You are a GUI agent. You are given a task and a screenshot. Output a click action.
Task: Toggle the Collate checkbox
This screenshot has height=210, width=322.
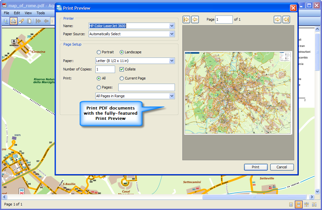(122, 69)
